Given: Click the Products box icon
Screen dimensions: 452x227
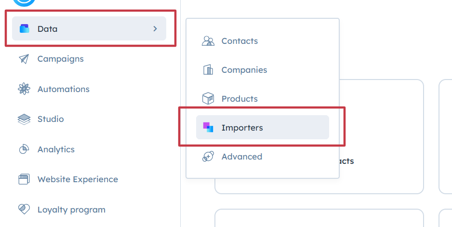Looking at the screenshot, I should (208, 99).
